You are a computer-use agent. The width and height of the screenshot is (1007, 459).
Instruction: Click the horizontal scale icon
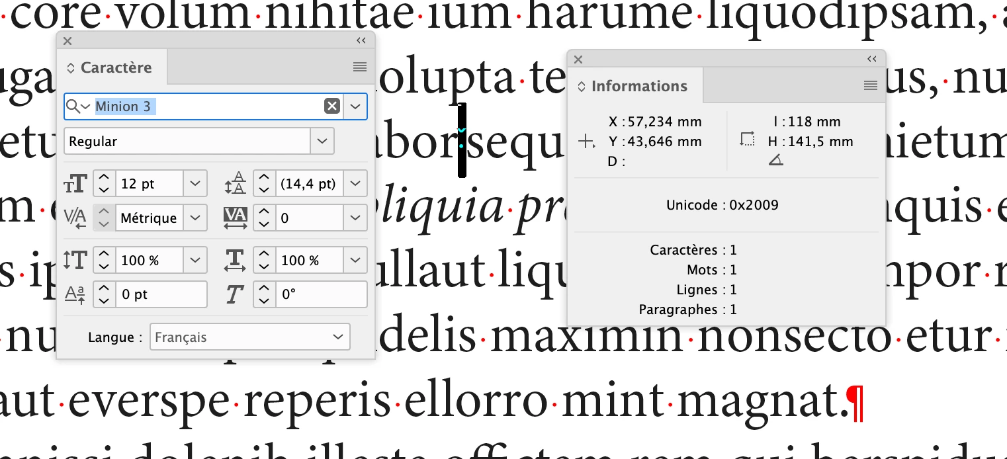(236, 260)
